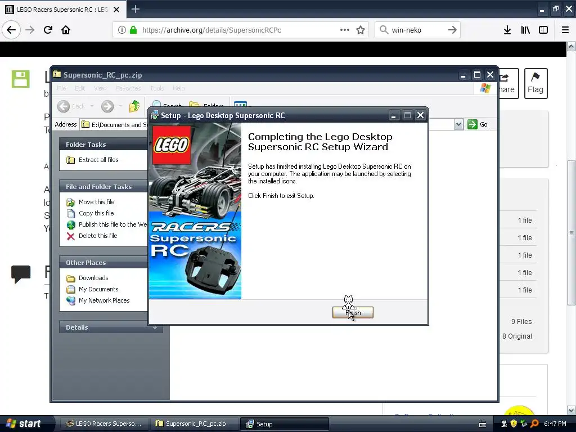Click browser page scrollbar down arrow

click(x=571, y=410)
